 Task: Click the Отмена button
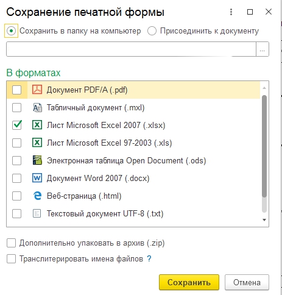click(x=247, y=282)
